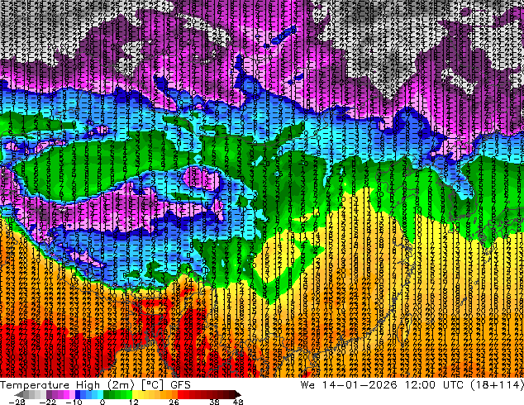This screenshot has height=405, width=524.
Task: Click the '48' legend label
Action: [x=238, y=402]
